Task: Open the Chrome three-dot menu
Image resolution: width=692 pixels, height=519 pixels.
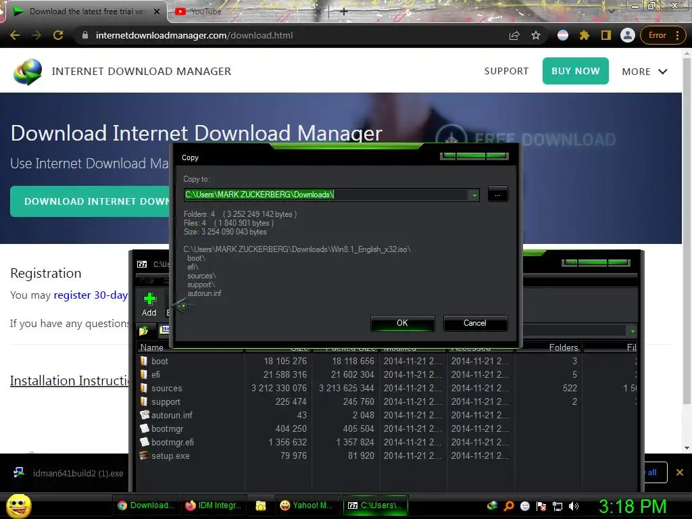Action: pyautogui.click(x=677, y=35)
